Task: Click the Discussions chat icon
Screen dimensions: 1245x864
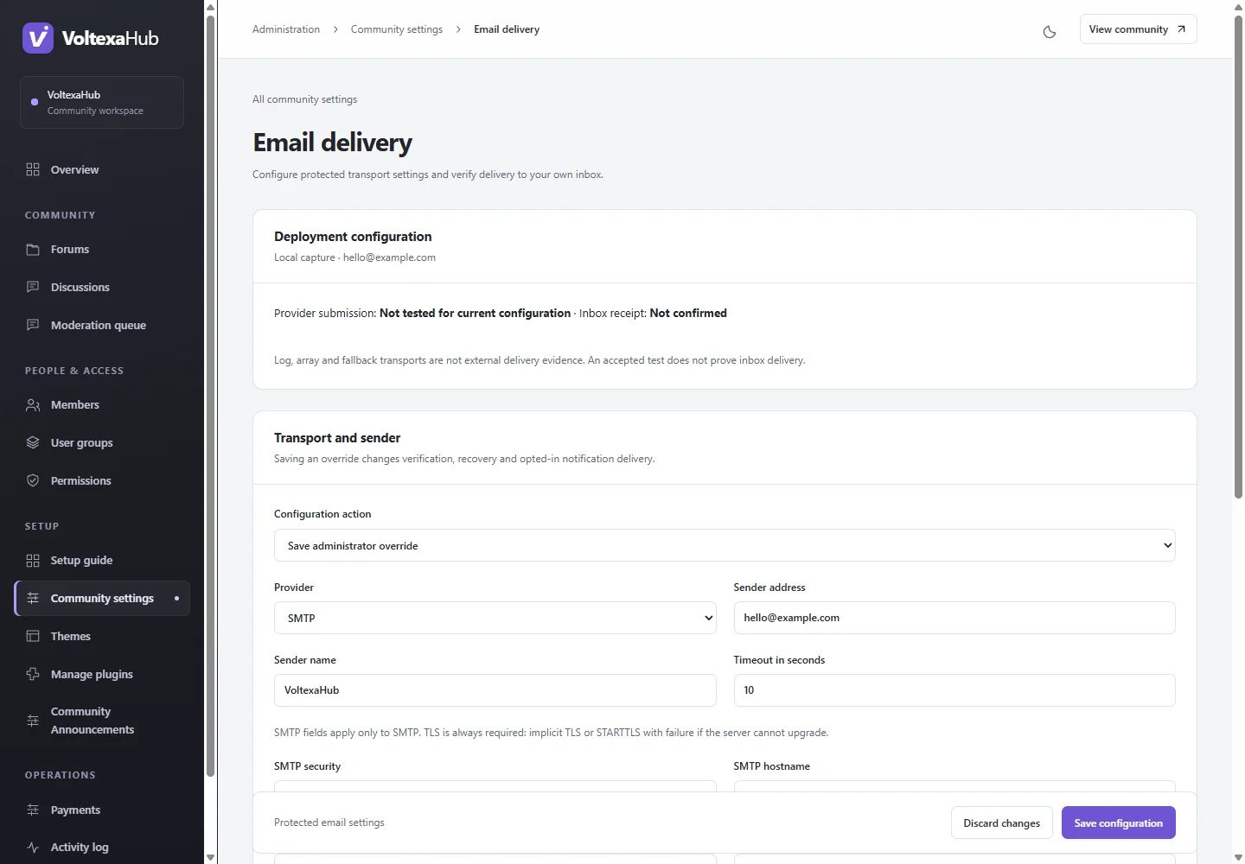Action: tap(33, 287)
